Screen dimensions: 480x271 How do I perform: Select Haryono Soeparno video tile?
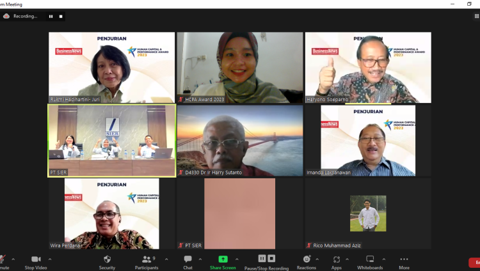tap(368, 67)
